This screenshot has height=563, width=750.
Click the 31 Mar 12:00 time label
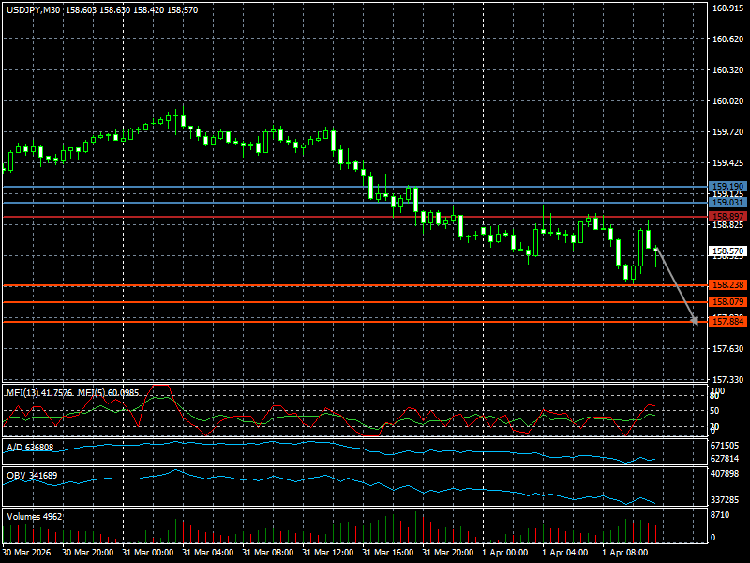pos(330,554)
